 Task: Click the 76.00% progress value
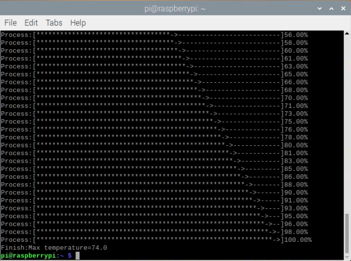click(x=296, y=129)
